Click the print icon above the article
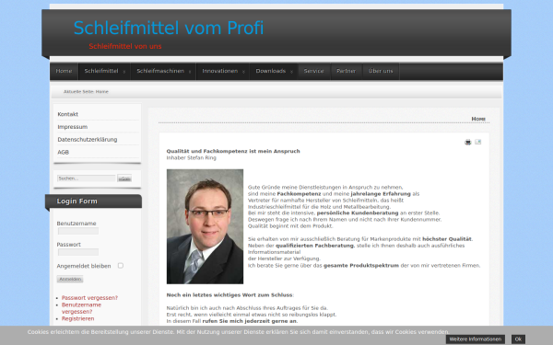The width and height of the screenshot is (553, 345). [x=467, y=143]
